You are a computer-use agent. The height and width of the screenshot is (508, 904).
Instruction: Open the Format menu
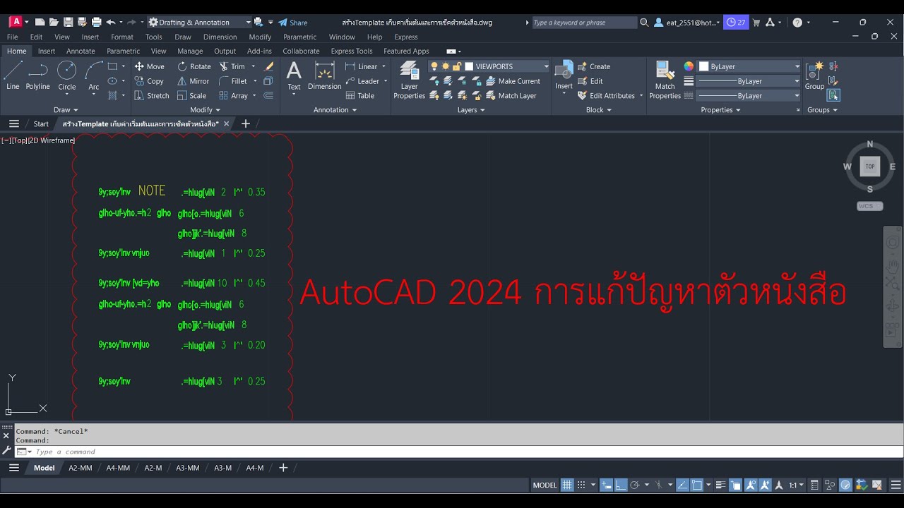pos(122,37)
